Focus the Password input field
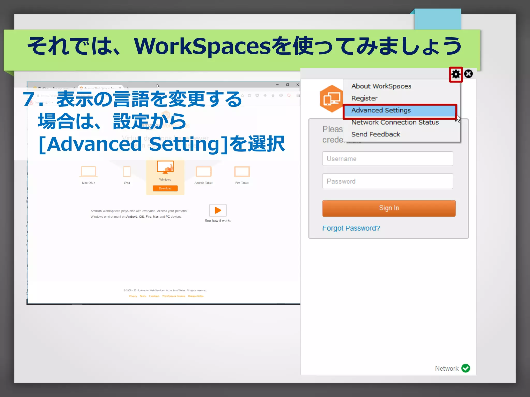This screenshot has width=530, height=397. click(388, 181)
